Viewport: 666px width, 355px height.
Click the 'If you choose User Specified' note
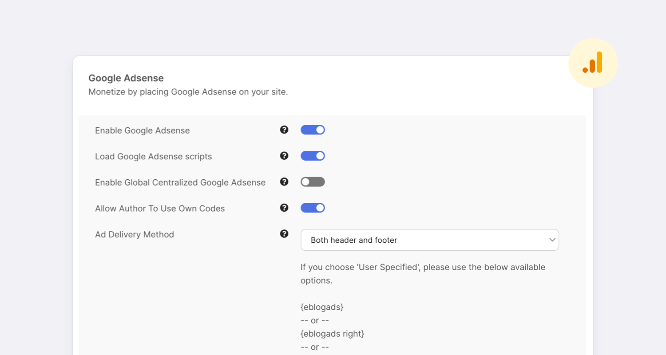[x=423, y=274]
